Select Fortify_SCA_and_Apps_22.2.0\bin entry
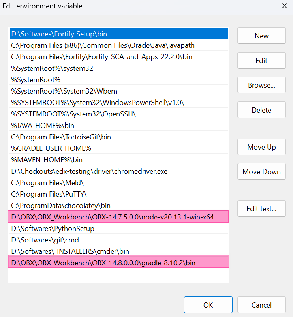 point(119,56)
